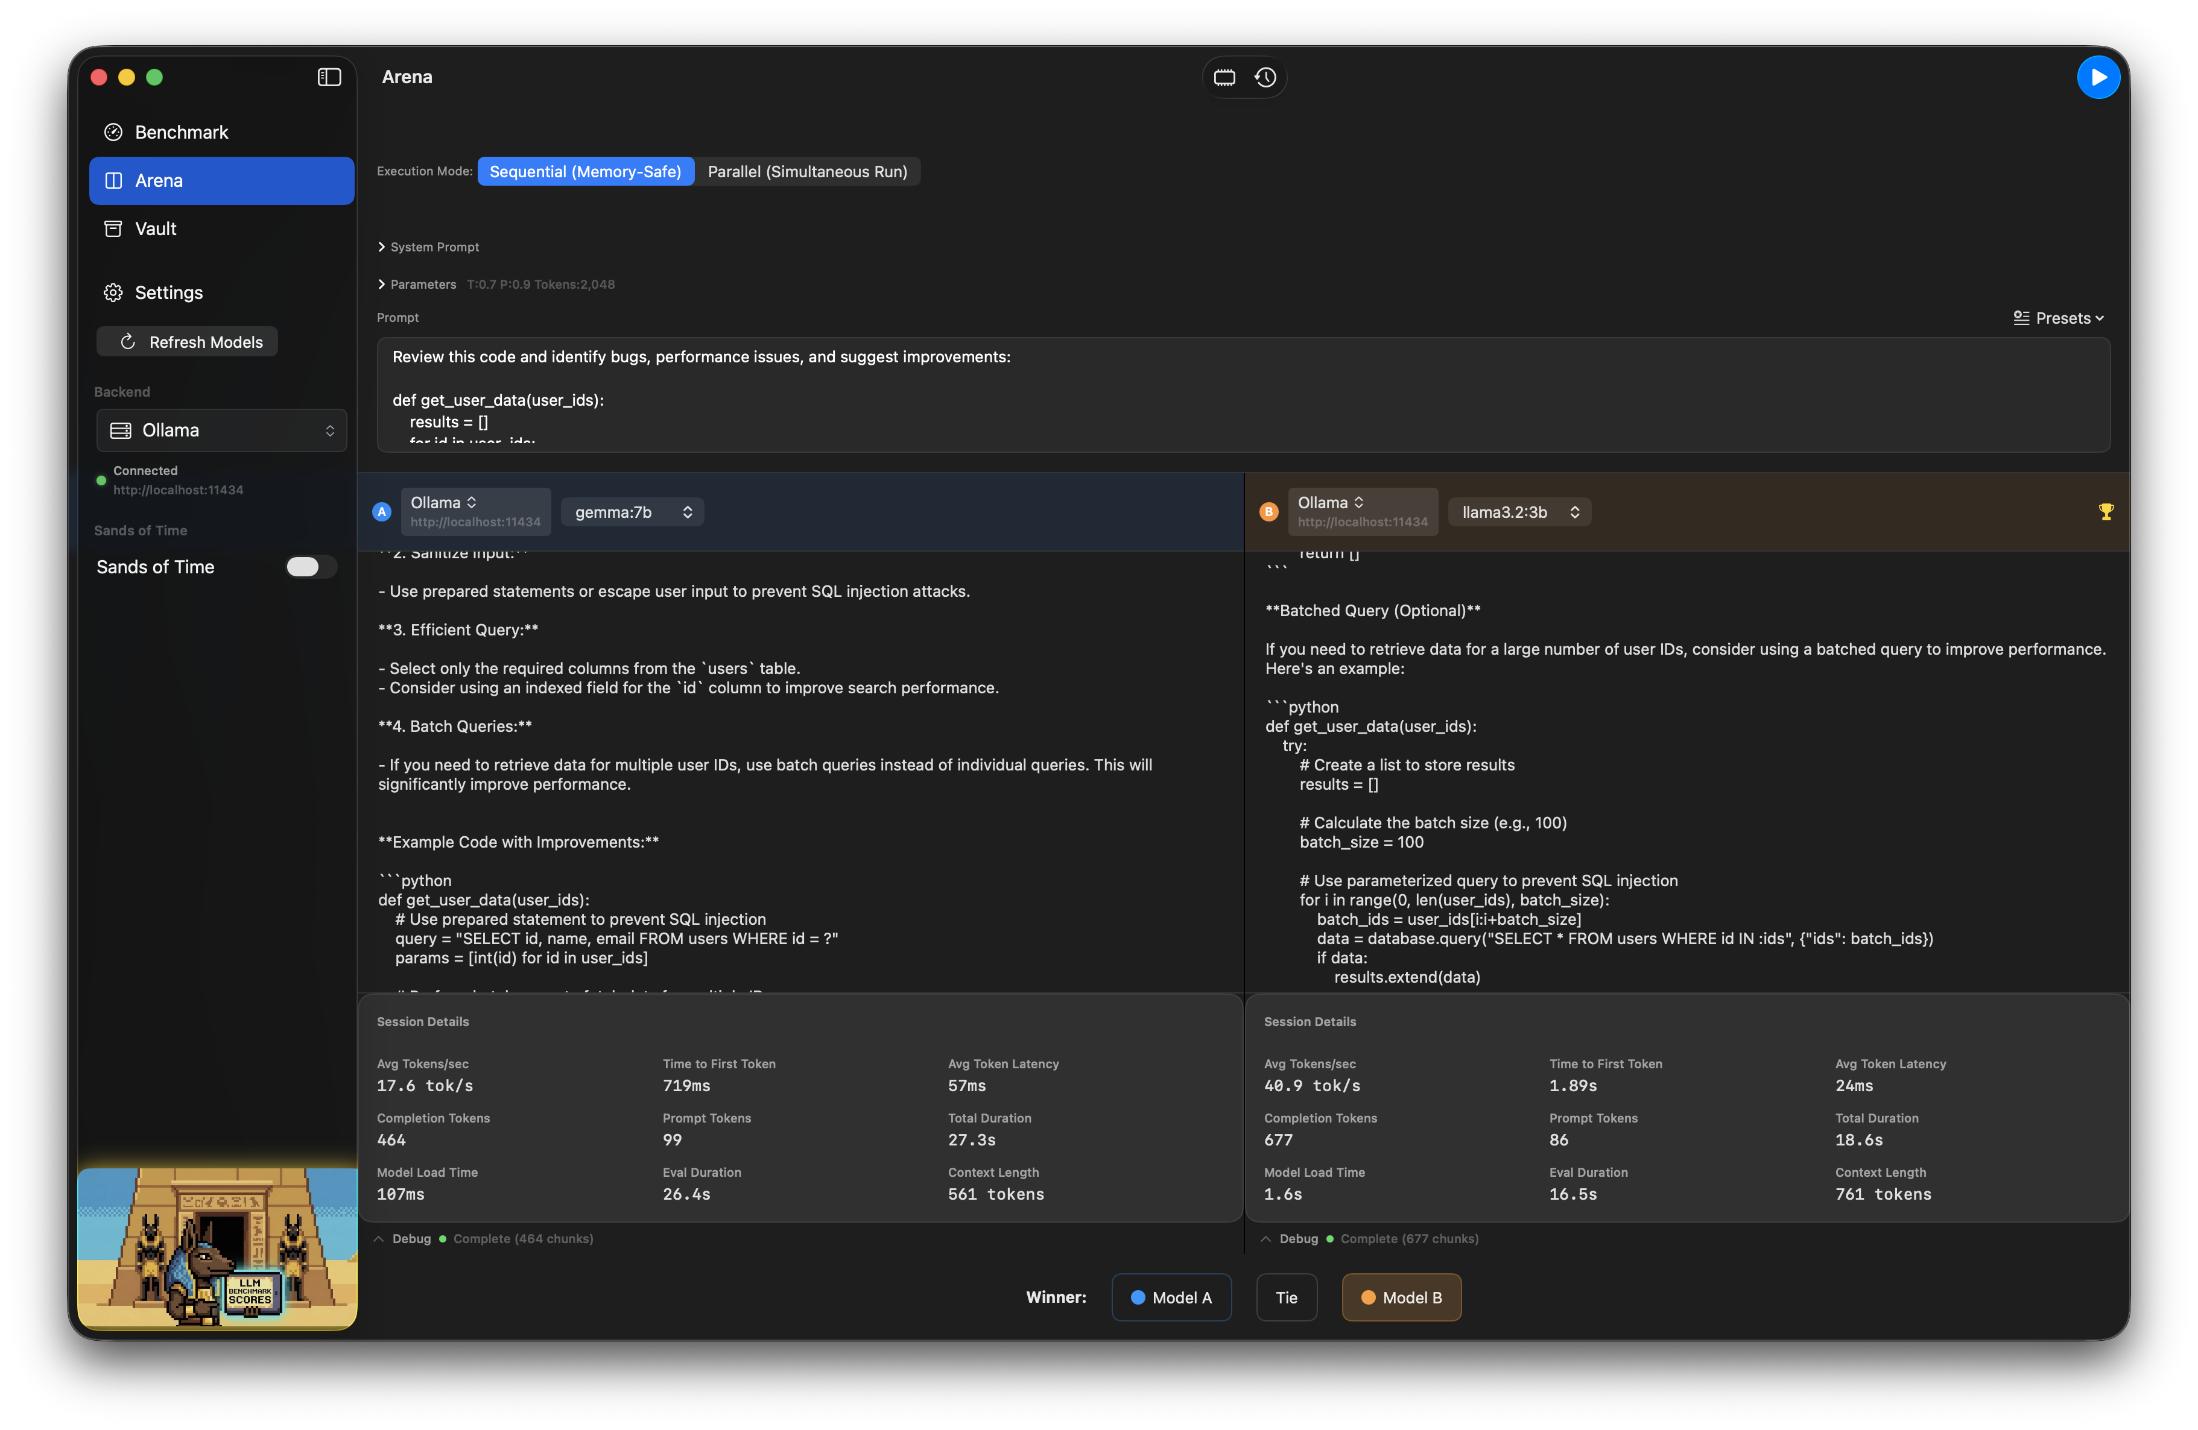
Task: Open the history clock icon
Action: pyautogui.click(x=1265, y=78)
